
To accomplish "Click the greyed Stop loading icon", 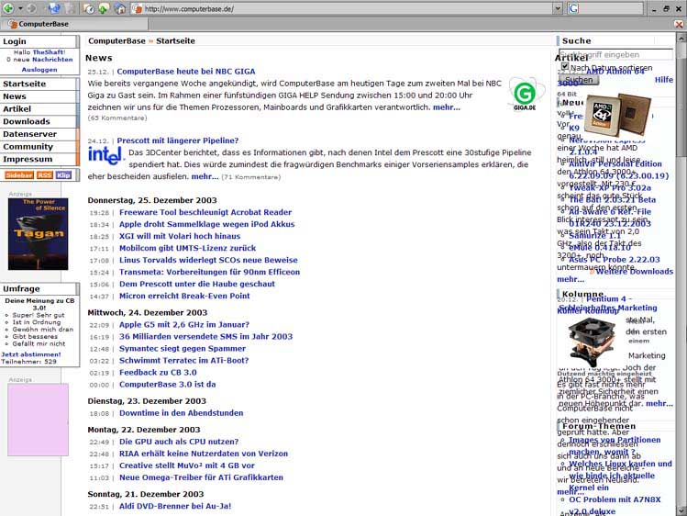I will [x=71, y=8].
